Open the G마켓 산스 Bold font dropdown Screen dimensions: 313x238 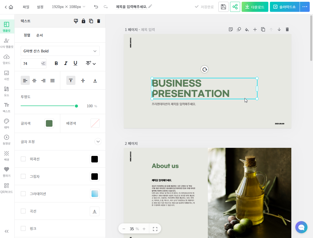click(60, 51)
